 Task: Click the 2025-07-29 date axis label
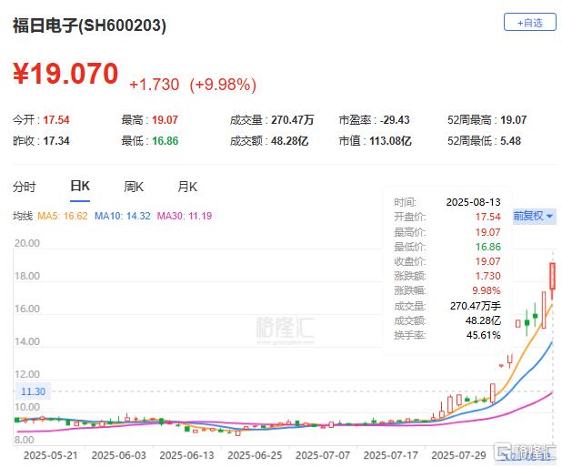(x=458, y=455)
